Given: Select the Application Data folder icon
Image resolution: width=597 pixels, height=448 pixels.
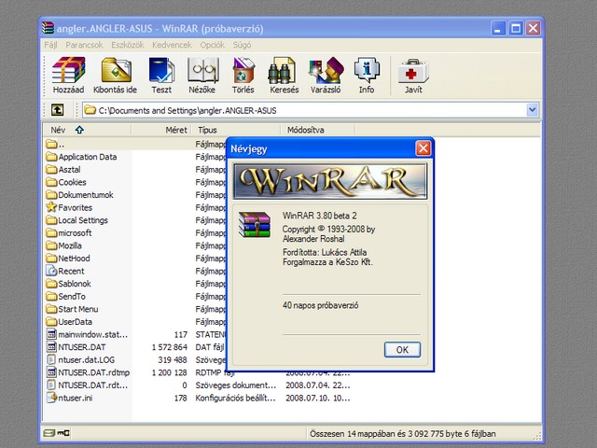Looking at the screenshot, I should coord(51,157).
